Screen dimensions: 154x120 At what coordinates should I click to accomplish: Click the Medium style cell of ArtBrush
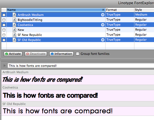click(x=141, y=14)
